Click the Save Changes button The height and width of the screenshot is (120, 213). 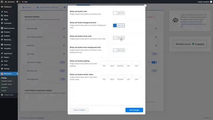(x=134, y=110)
